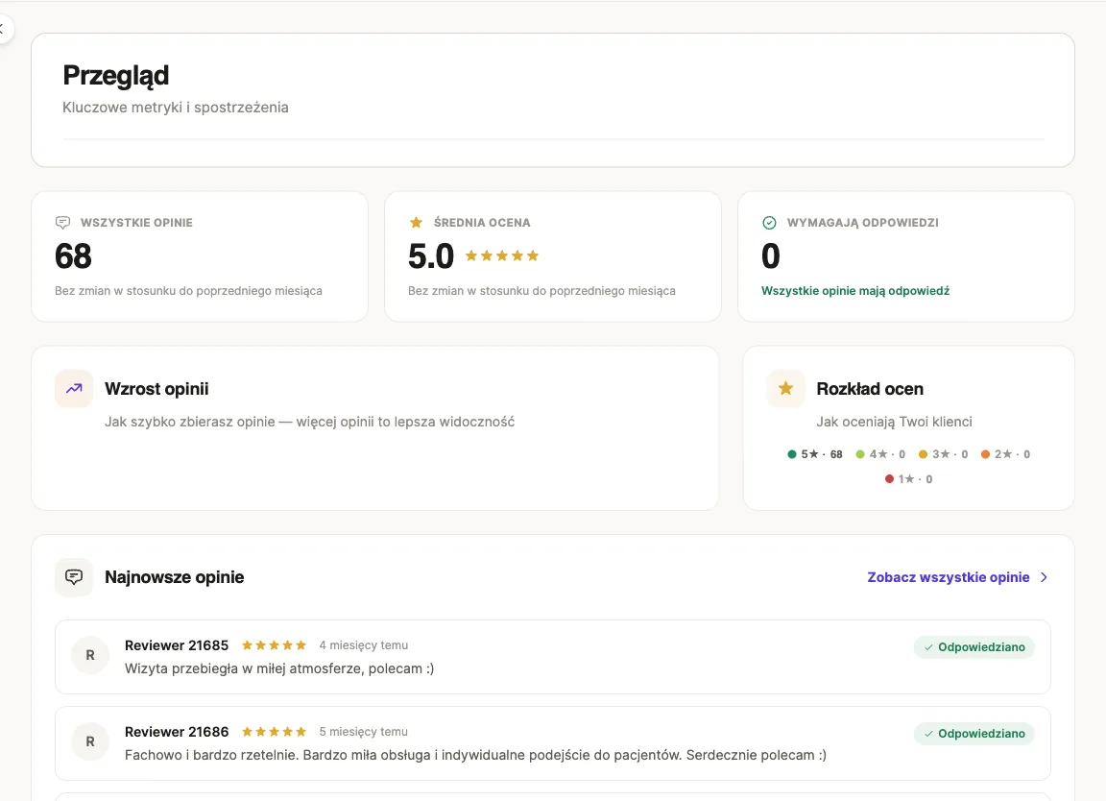Click the Reviewer 21686 name
Image resolution: width=1106 pixels, height=801 pixels.
tap(177, 732)
